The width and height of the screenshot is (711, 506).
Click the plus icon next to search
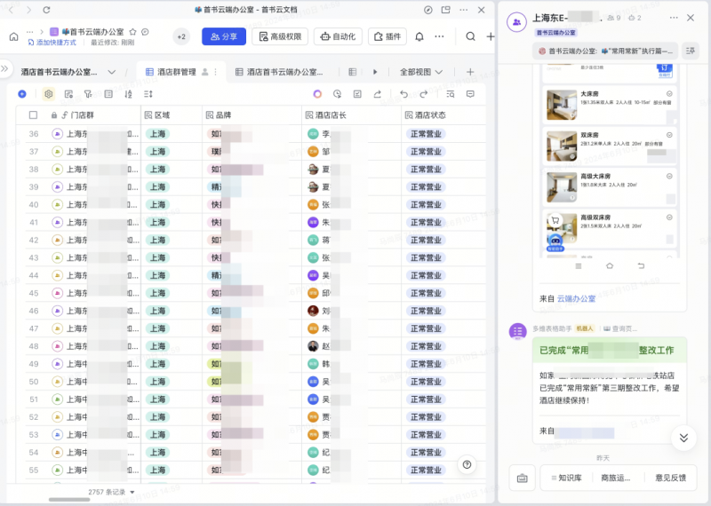coord(491,36)
